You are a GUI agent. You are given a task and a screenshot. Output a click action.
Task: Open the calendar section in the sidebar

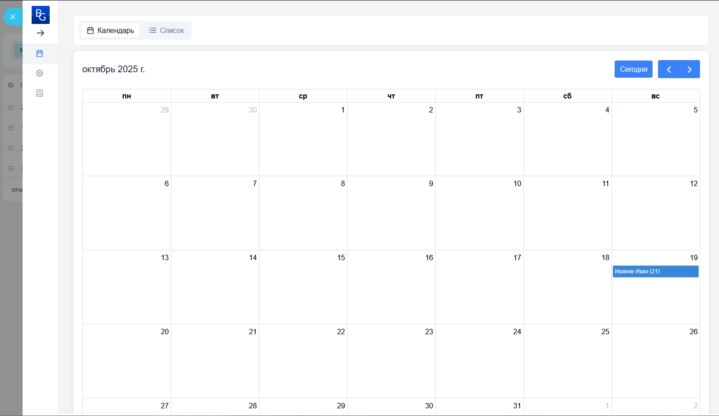coord(40,53)
